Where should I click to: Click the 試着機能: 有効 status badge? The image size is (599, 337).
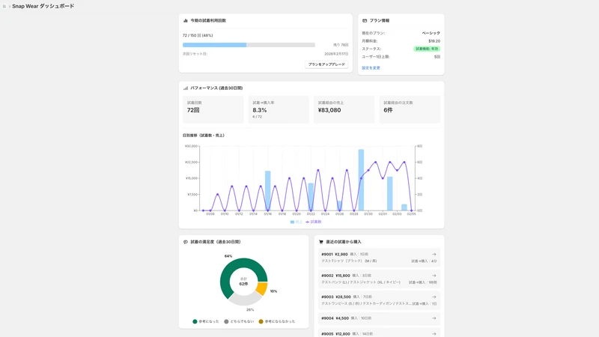[427, 49]
